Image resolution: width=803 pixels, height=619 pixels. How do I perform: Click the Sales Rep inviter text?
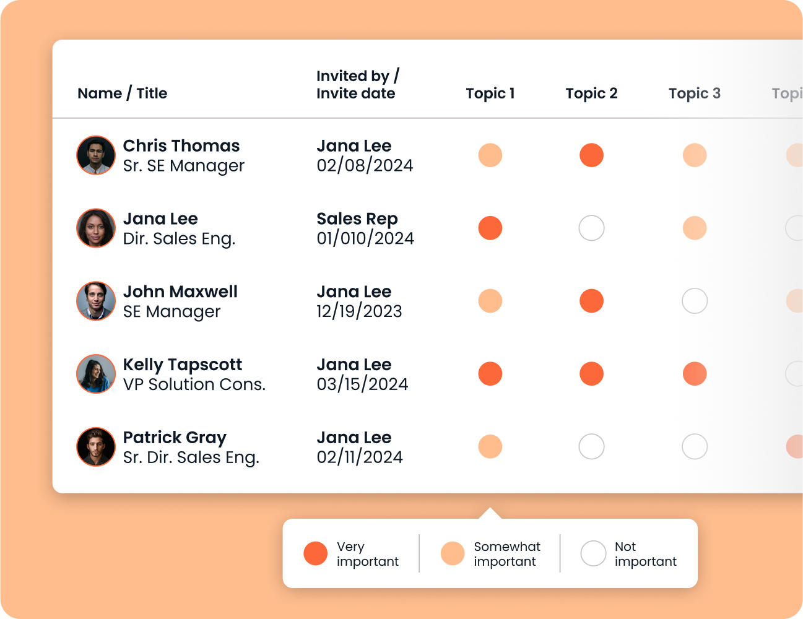click(357, 219)
